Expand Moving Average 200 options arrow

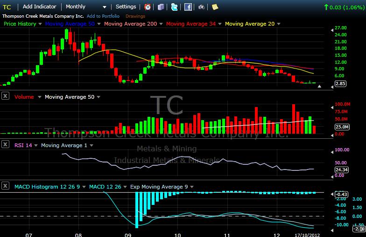[162, 24]
